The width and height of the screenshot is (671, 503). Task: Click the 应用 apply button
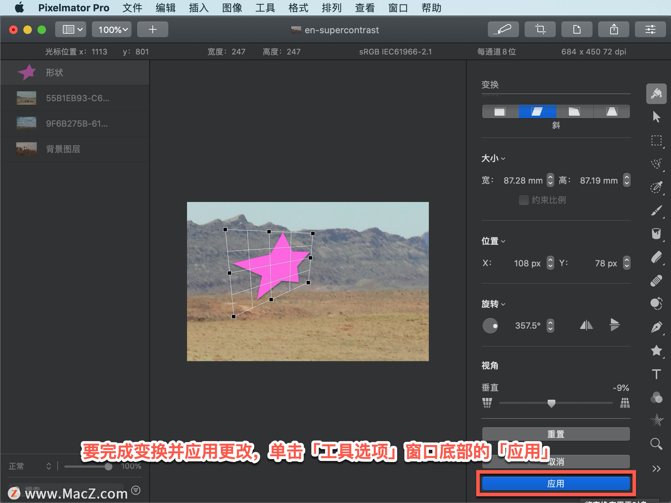point(556,484)
